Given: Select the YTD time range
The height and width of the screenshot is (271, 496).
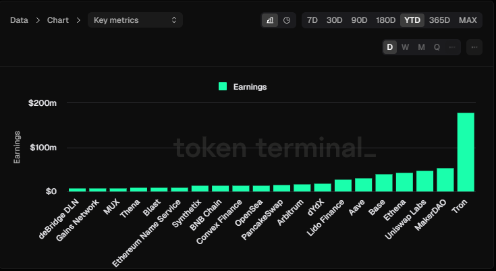Looking at the screenshot, I should pos(412,20).
